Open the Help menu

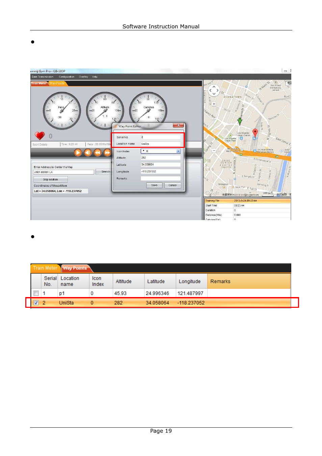[95, 77]
